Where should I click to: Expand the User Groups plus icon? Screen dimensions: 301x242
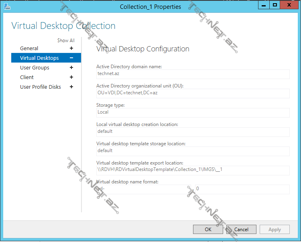71,67
